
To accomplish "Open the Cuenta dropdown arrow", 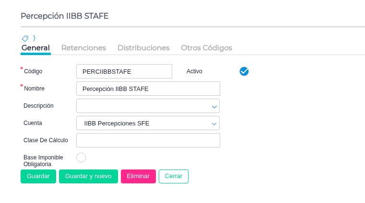I will coord(214,124).
